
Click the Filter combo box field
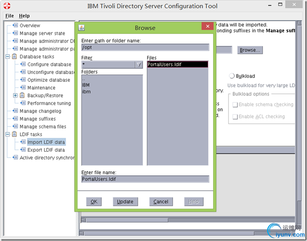point(109,65)
